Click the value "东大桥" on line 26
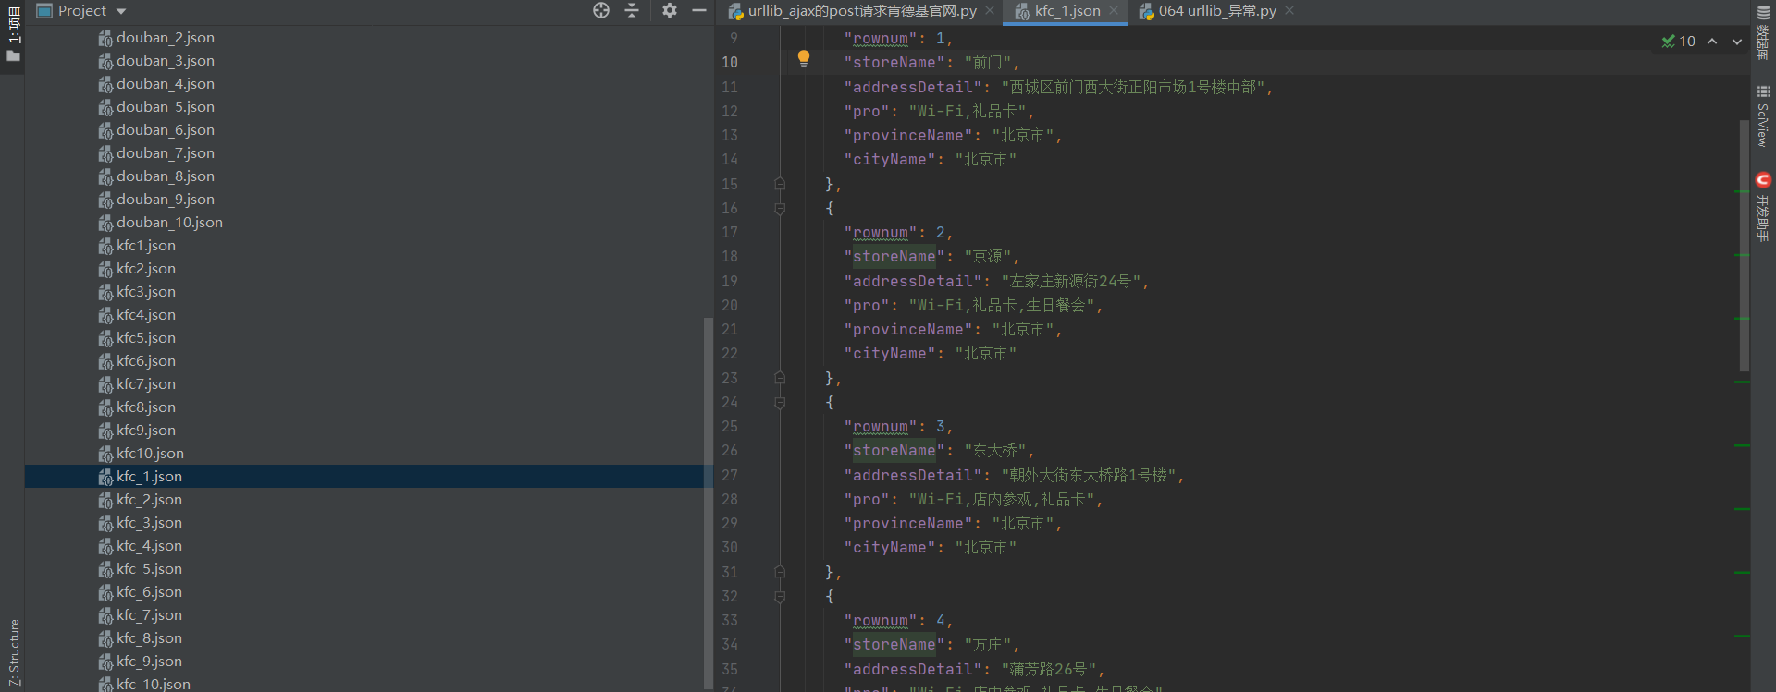The height and width of the screenshot is (692, 1776). [x=994, y=451]
